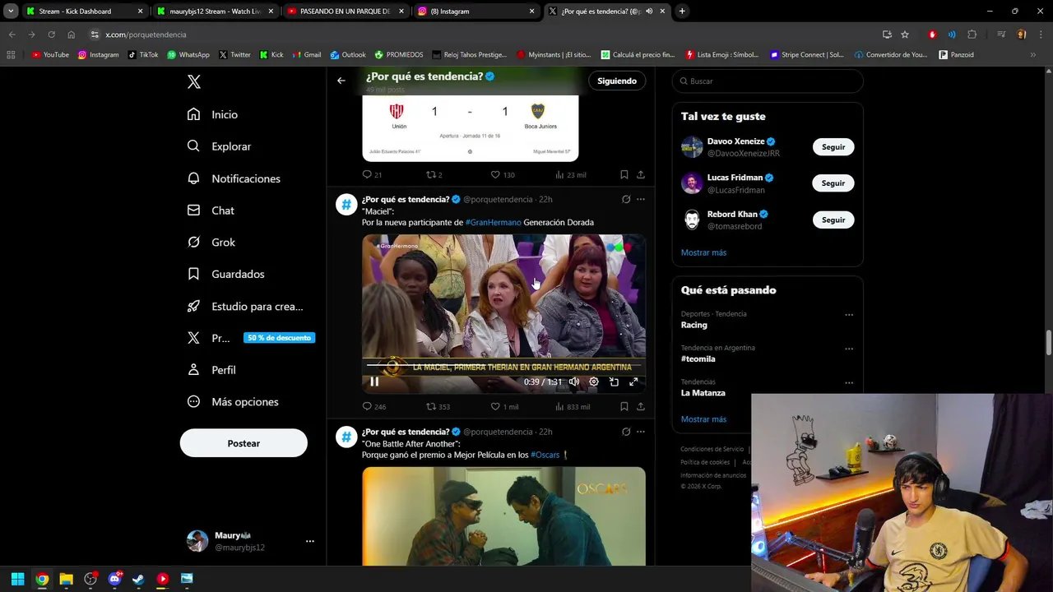Open Estudio para creadores
The height and width of the screenshot is (592, 1053).
tap(244, 306)
